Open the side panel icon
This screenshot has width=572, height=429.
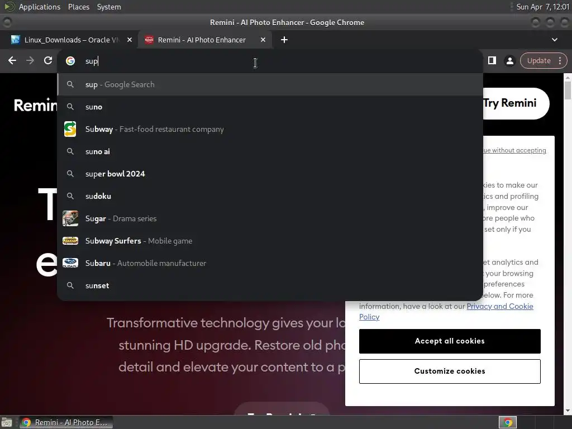[492, 60]
